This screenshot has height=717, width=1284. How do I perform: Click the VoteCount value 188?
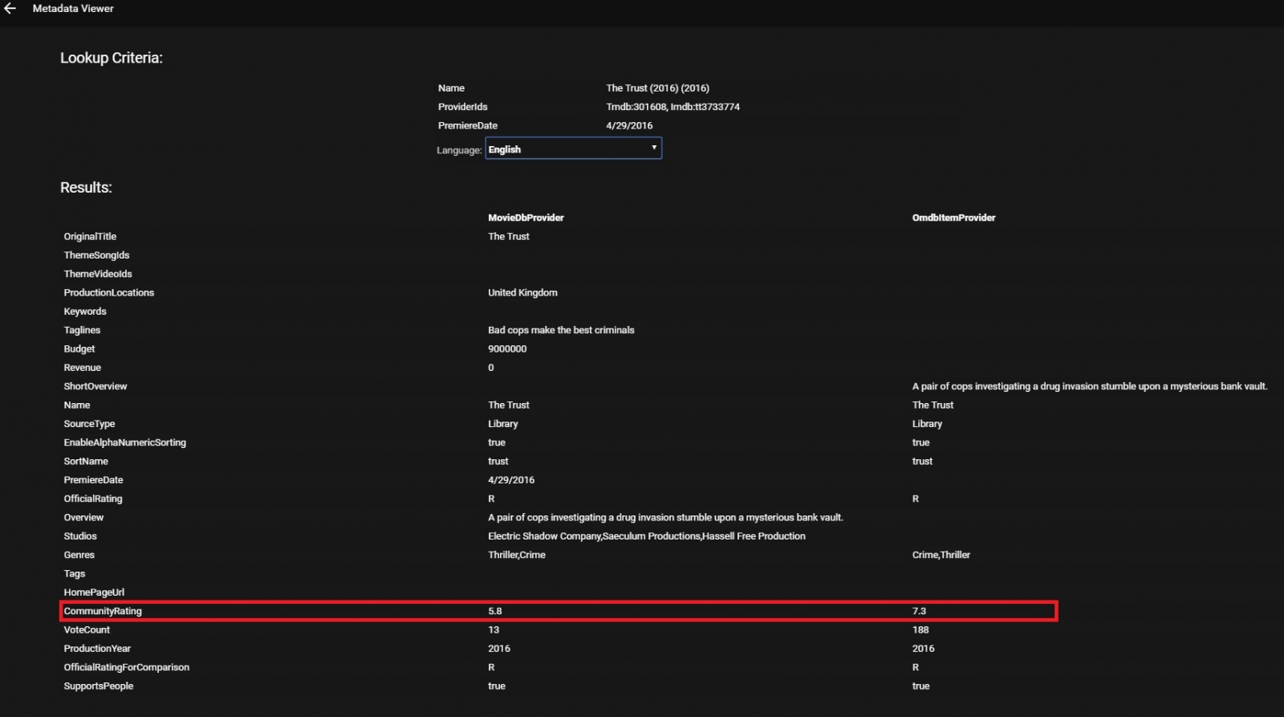click(x=920, y=630)
